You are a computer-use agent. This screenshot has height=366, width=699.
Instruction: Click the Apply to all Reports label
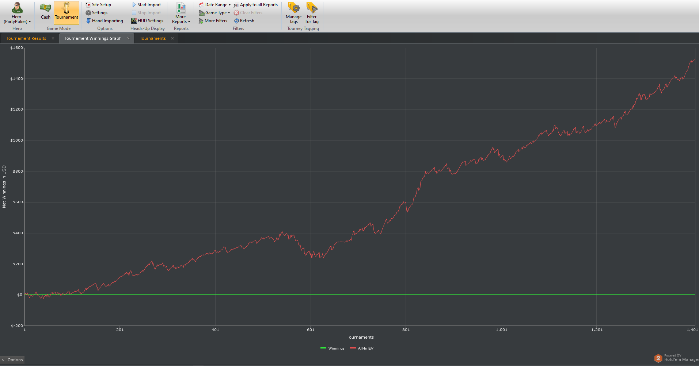[x=259, y=5]
